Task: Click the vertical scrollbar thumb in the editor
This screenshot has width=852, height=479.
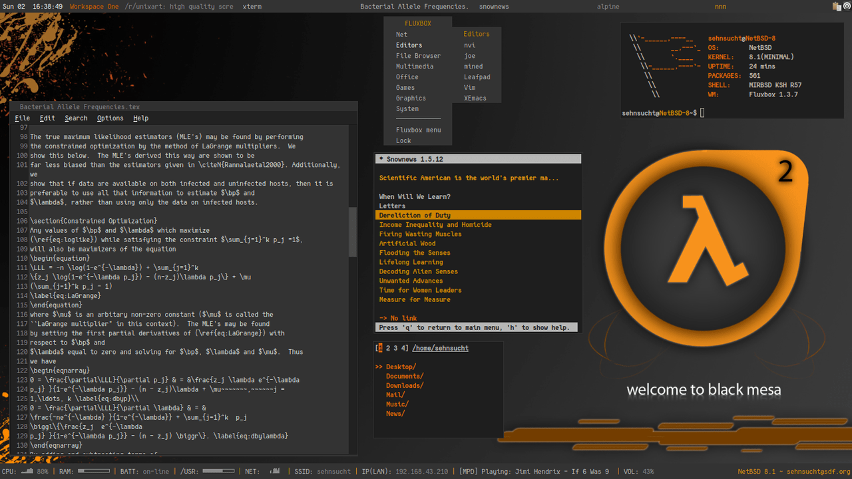Action: [353, 231]
